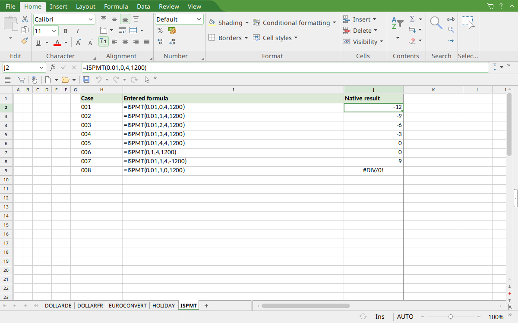Screen dimensions: 518x323
Task: Add a new sheet with plus button
Action: point(206,306)
